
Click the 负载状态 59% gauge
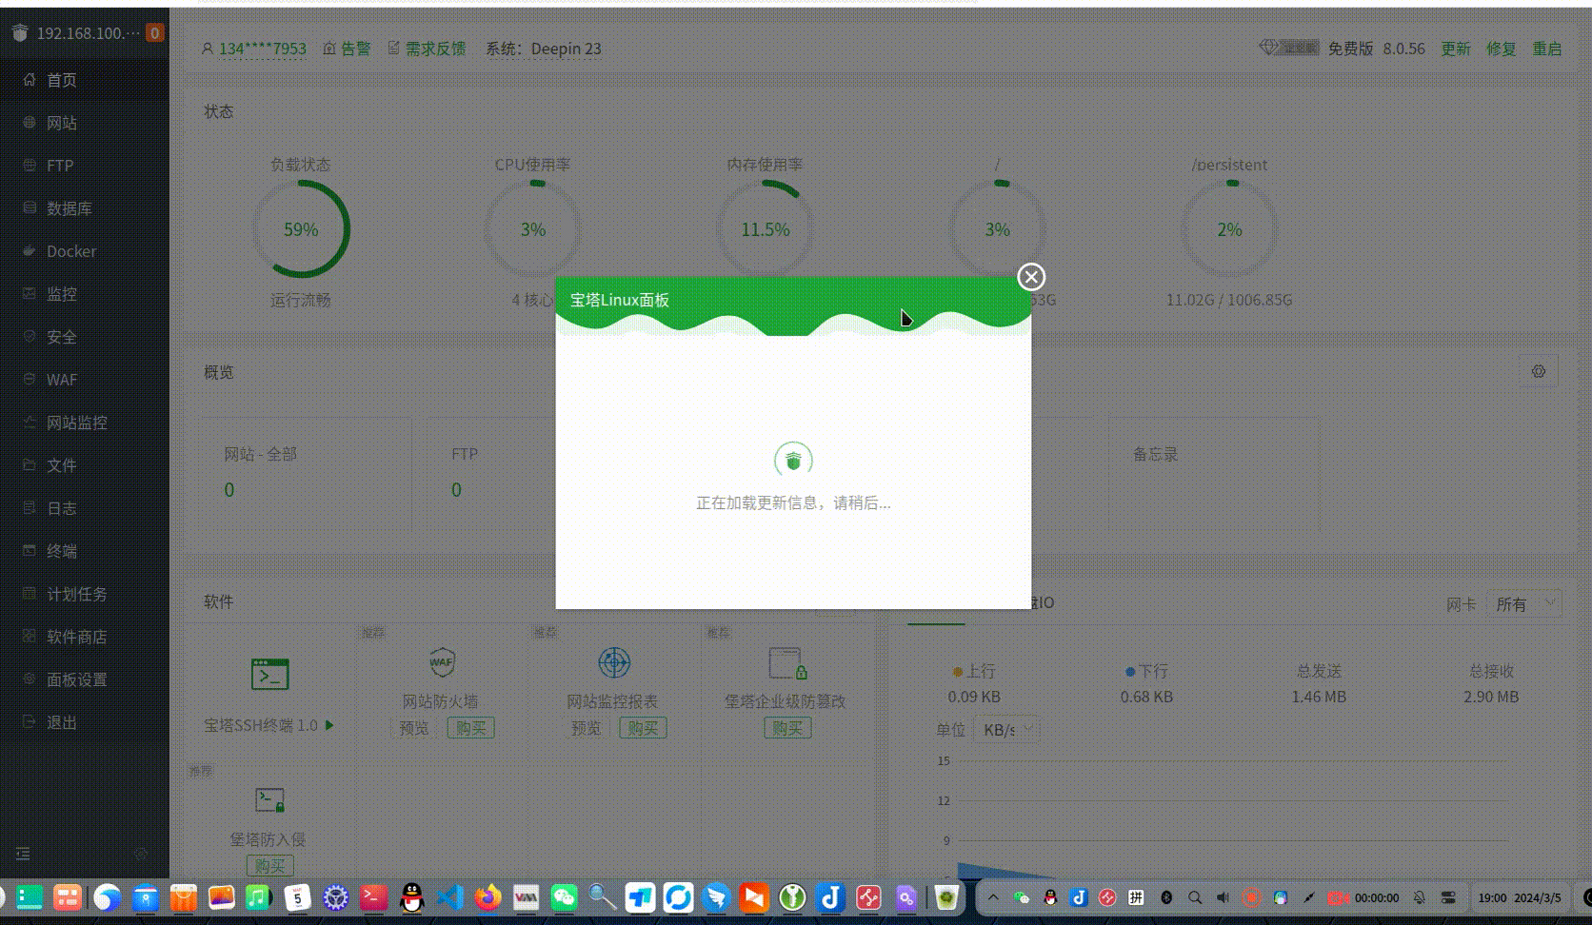301,229
